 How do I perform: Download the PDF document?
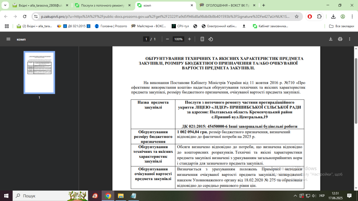[x=331, y=39]
